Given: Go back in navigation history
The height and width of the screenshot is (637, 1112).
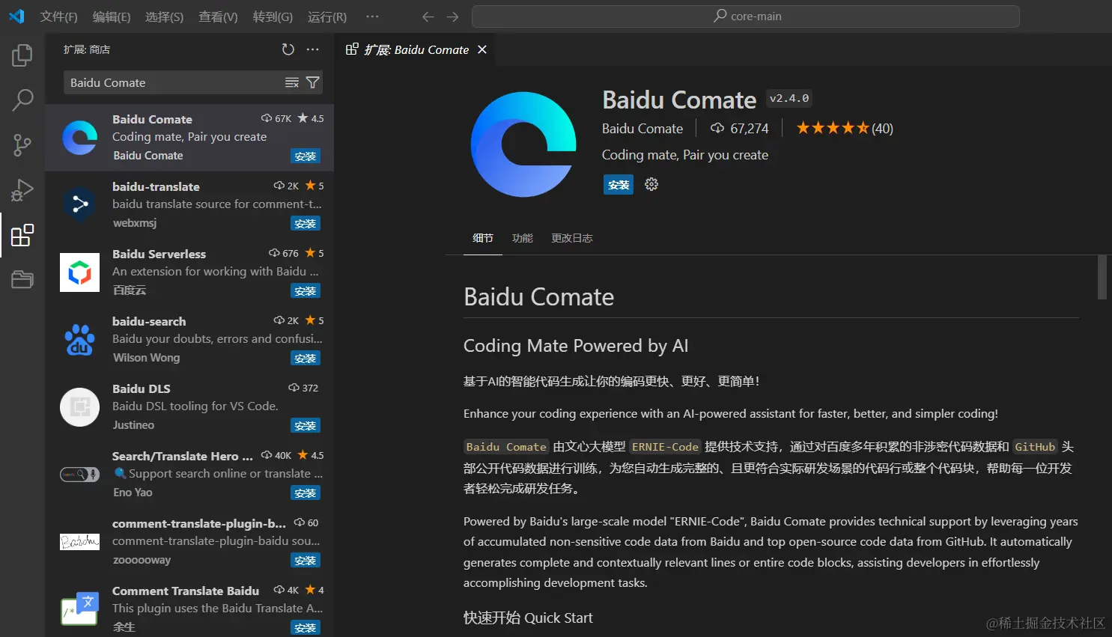Looking at the screenshot, I should [x=428, y=16].
